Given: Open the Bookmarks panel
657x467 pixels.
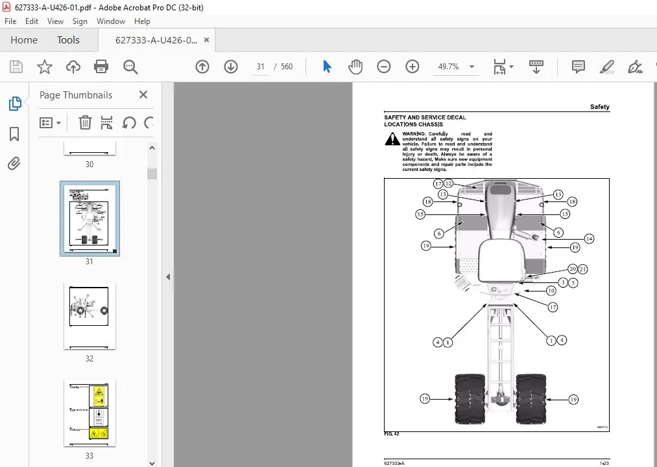Looking at the screenshot, I should click(x=14, y=134).
